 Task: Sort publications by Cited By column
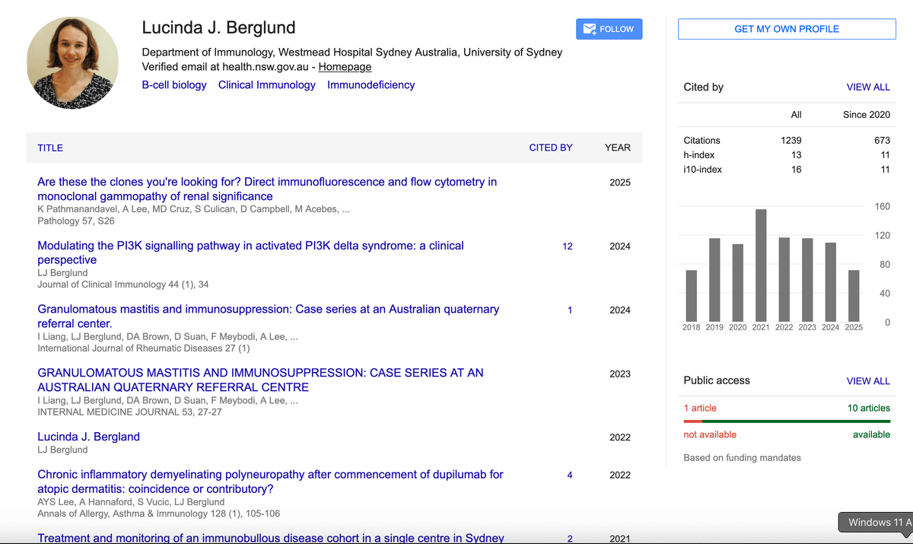(x=550, y=148)
